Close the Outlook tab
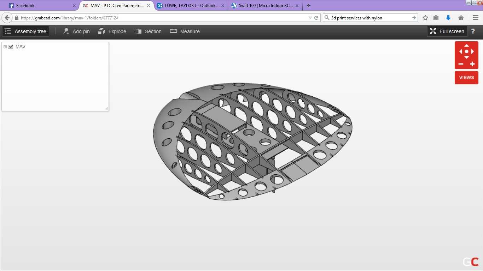The width and height of the screenshot is (483, 271). tap(223, 6)
